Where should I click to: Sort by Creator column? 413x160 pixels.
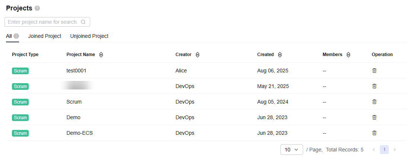click(197, 55)
